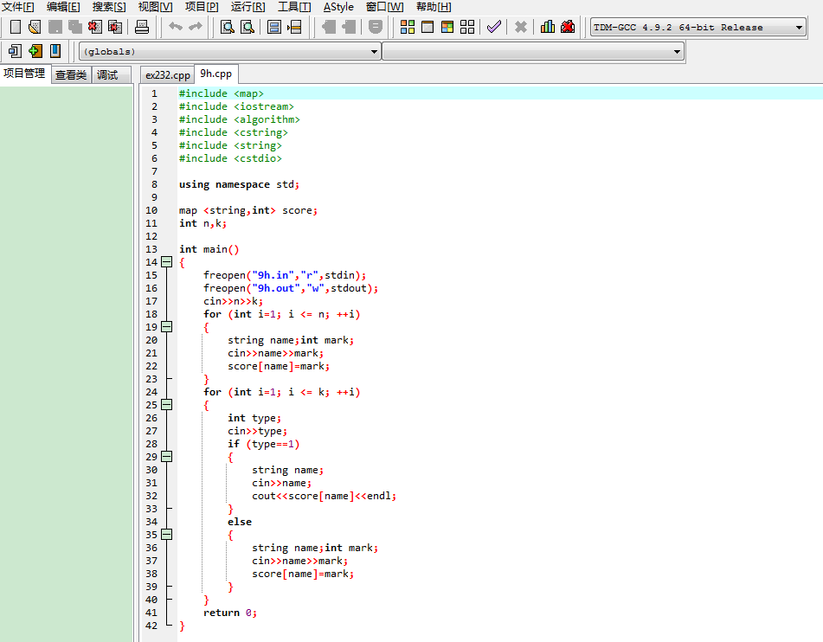Image resolution: width=823 pixels, height=642 pixels.
Task: Click the grayed-out Save All icon
Action: [75, 27]
